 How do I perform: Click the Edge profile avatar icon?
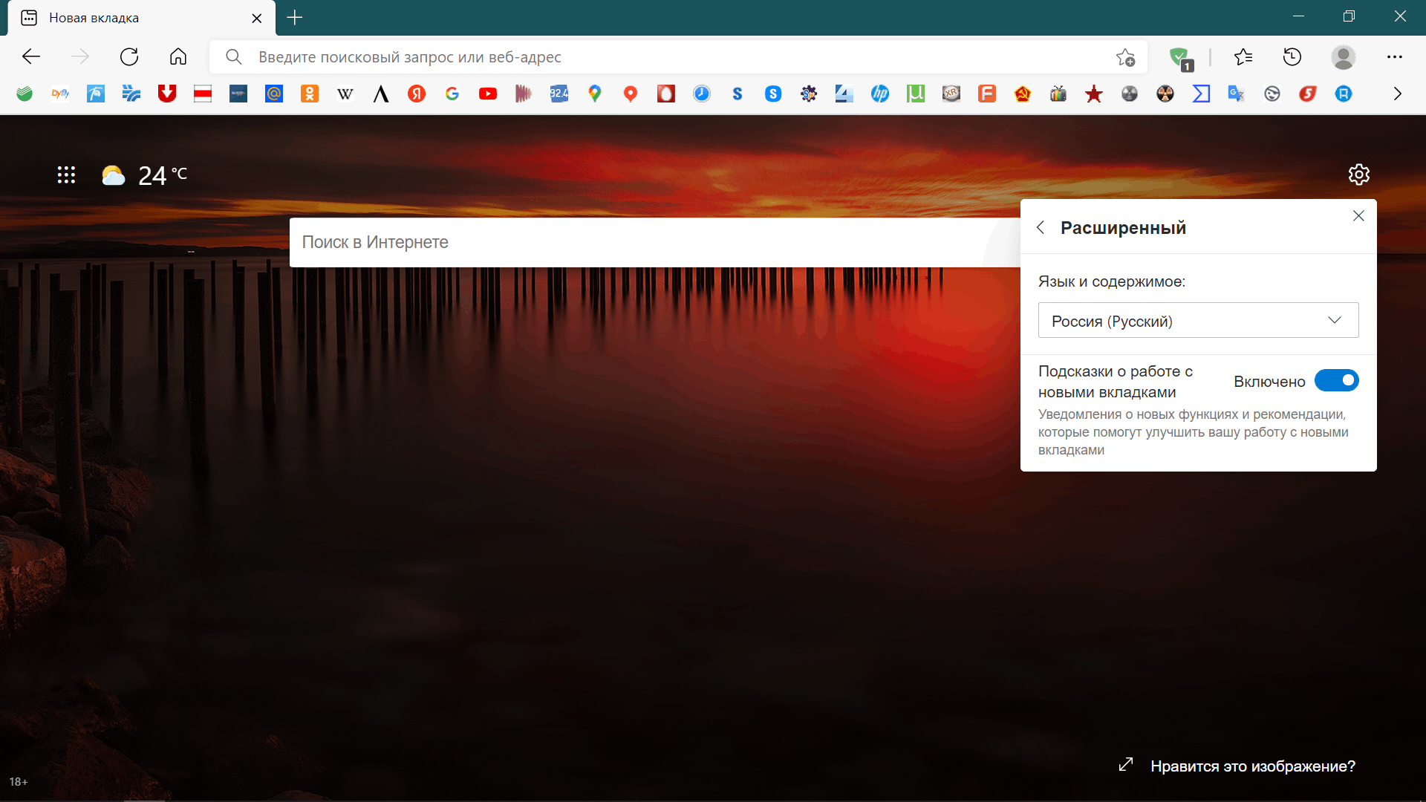[1343, 56]
